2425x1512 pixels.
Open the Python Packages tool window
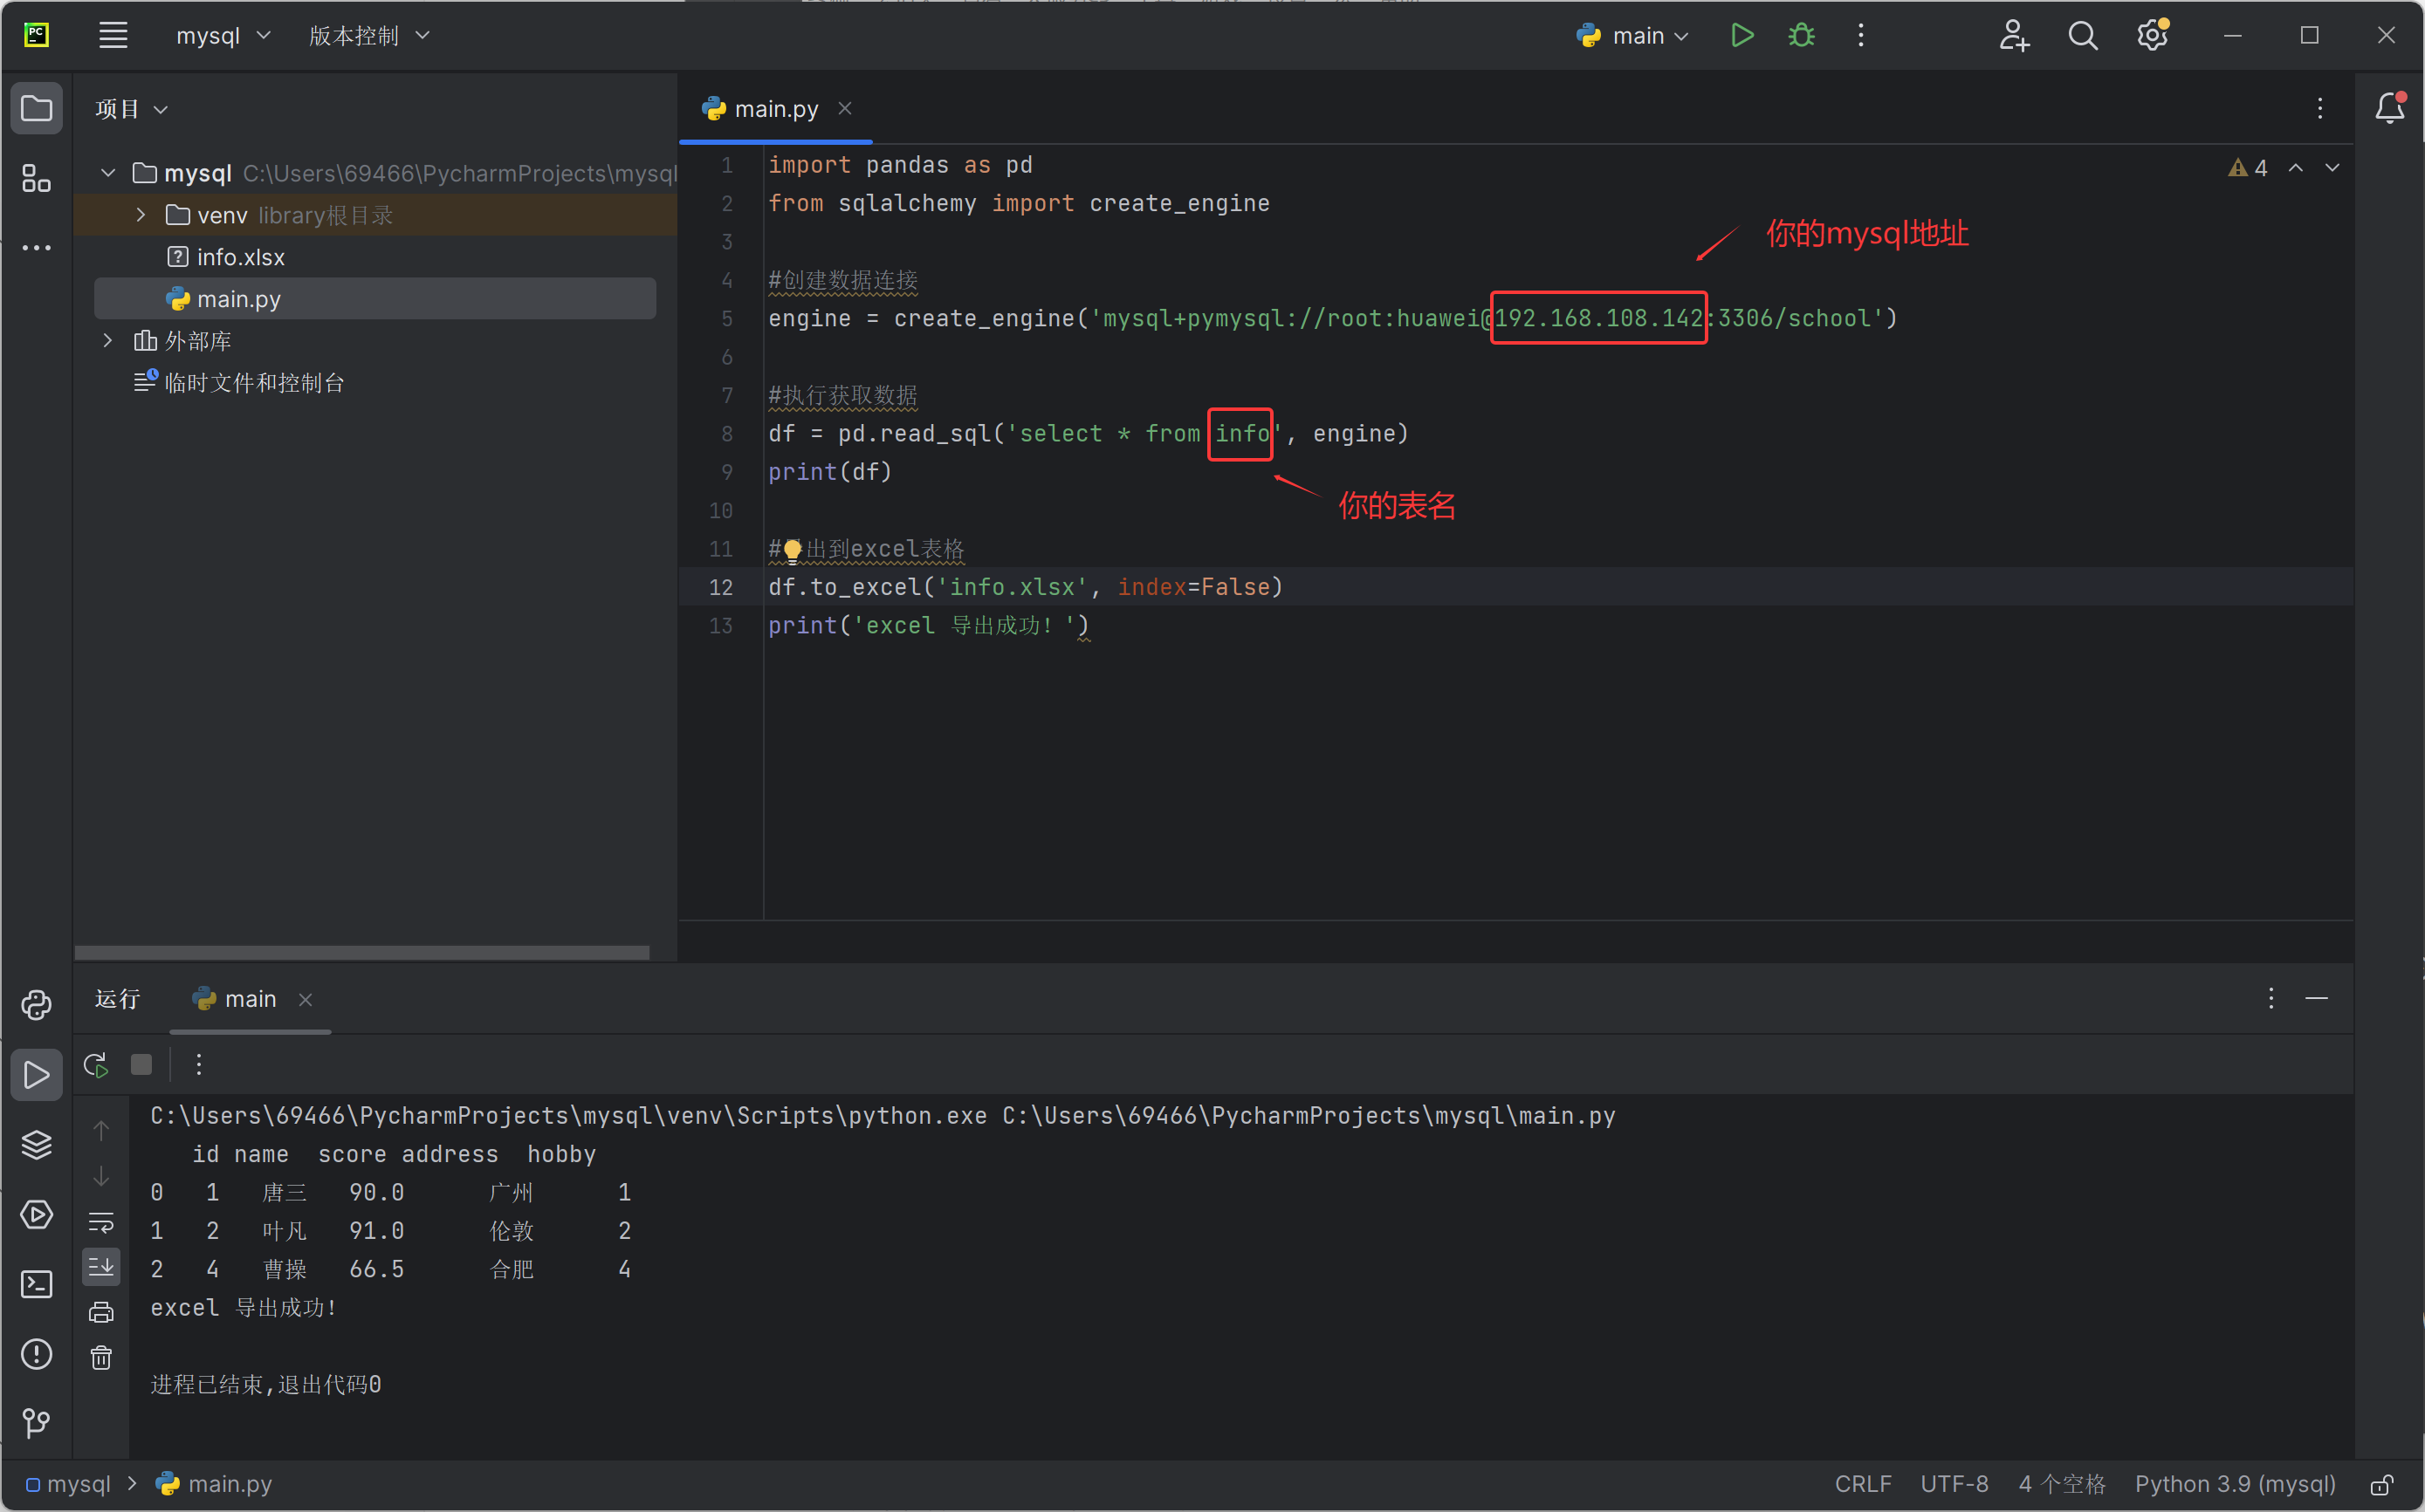[x=37, y=1144]
